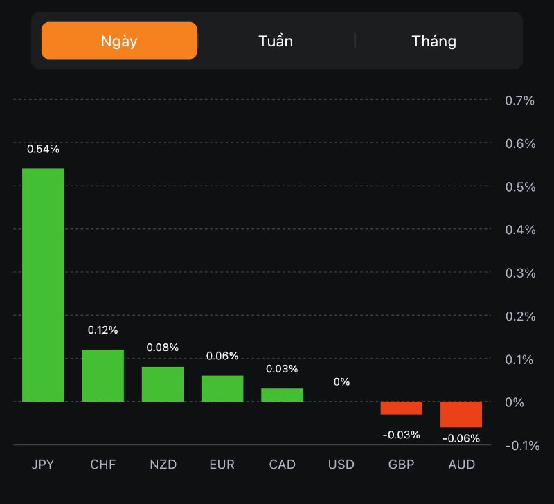The image size is (554, 504).
Task: Select the 0.08% value label
Action: 163,347
